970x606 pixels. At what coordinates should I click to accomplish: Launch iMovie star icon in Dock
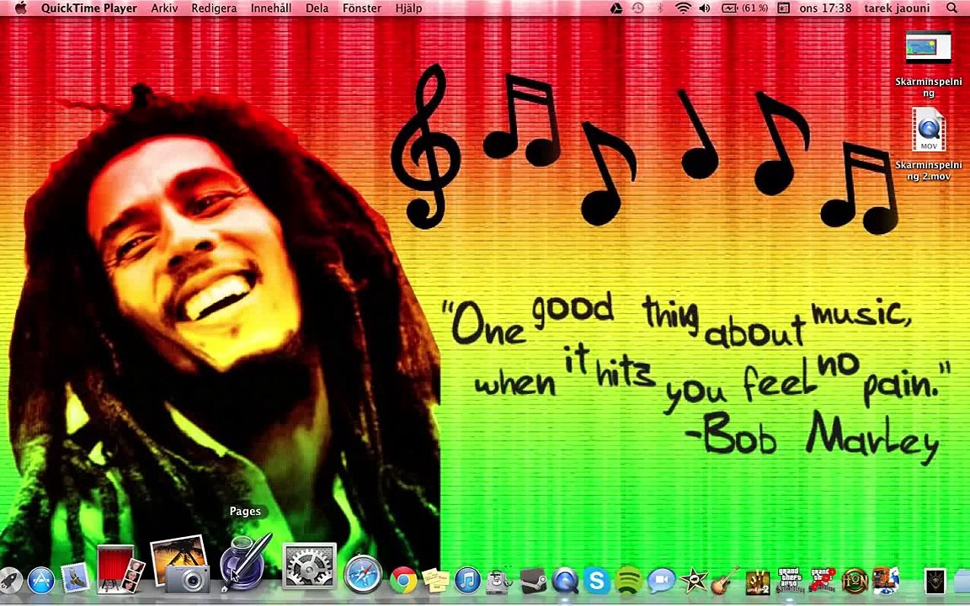point(694,581)
